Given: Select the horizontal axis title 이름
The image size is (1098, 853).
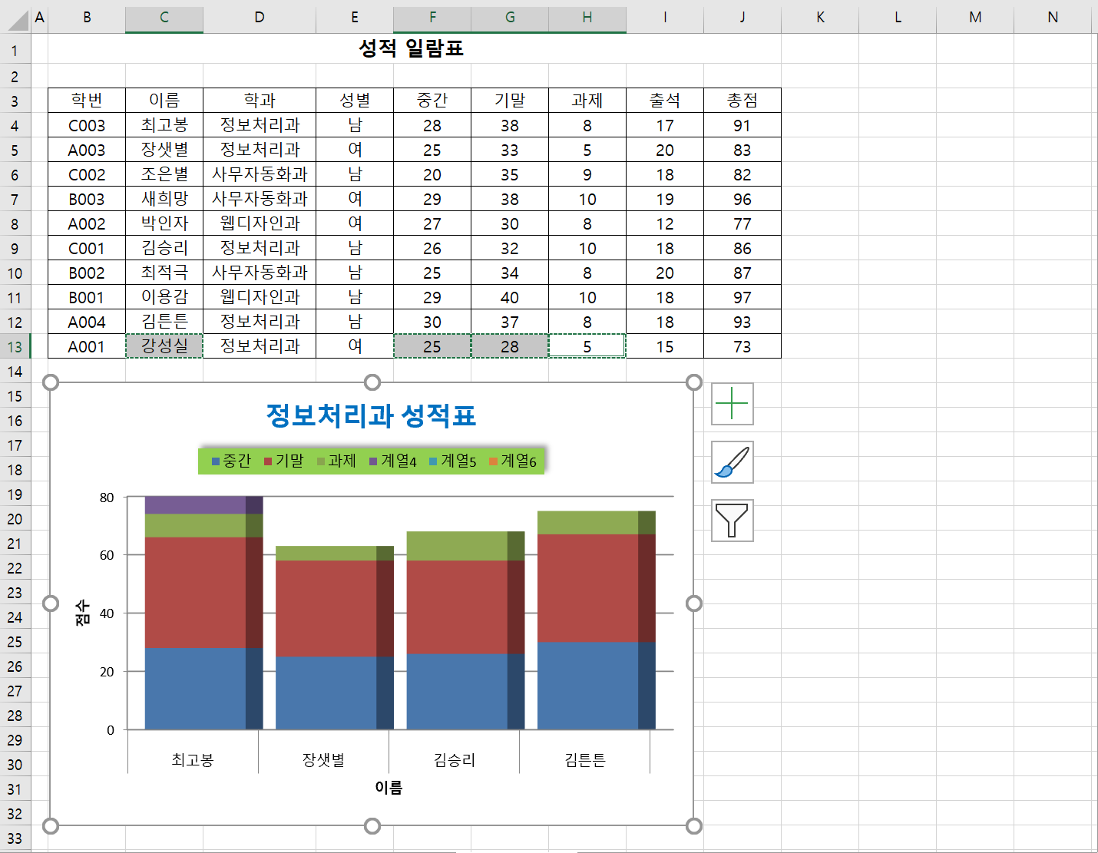Looking at the screenshot, I should (389, 787).
